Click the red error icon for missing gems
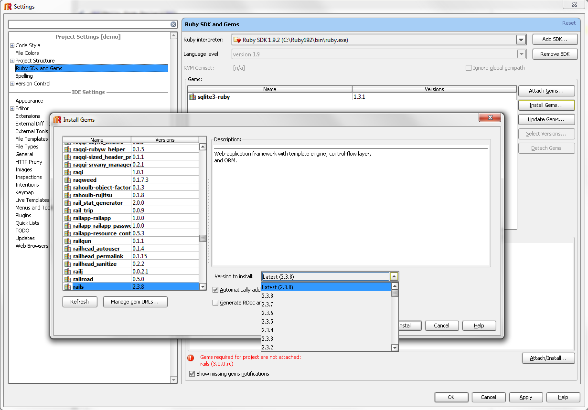 (191, 357)
